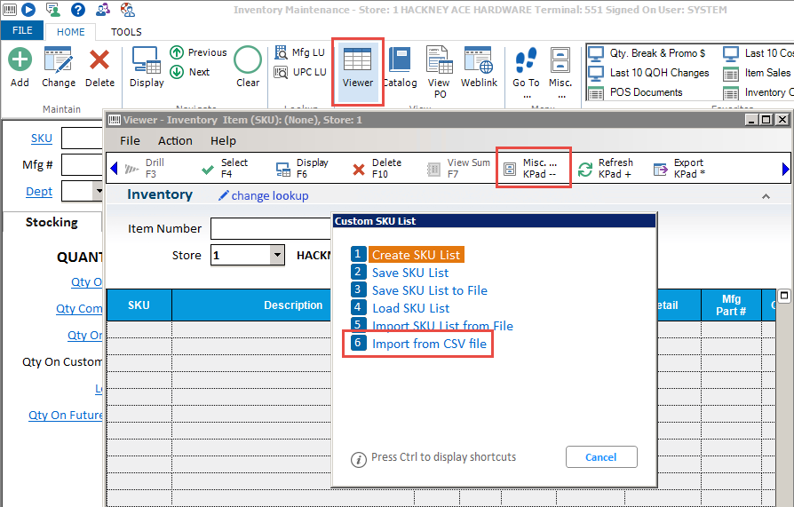Image resolution: width=794 pixels, height=507 pixels.
Task: Click the Item Number input field
Action: click(270, 228)
